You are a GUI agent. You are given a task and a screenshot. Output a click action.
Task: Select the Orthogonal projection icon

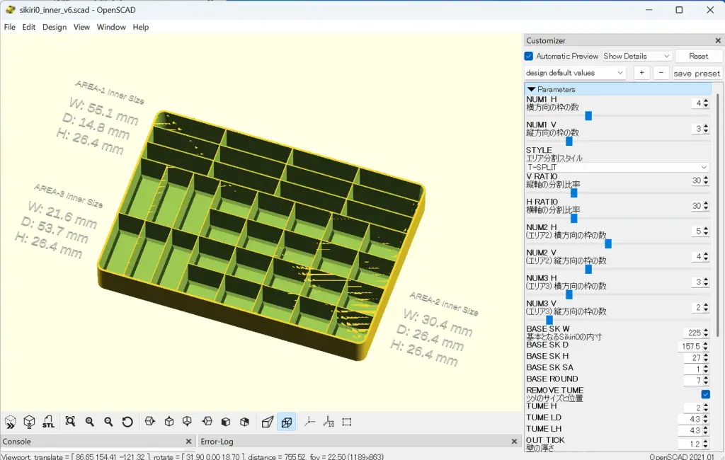(x=287, y=422)
